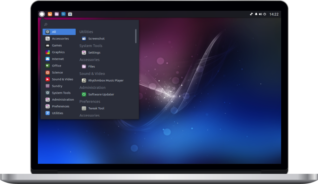Click the All applications category

[x=54, y=32]
